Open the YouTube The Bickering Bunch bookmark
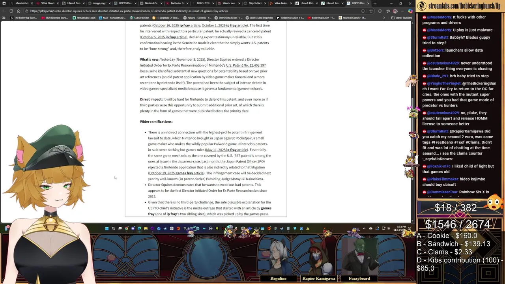Screen dimensions: 505x284 (x=55, y=18)
